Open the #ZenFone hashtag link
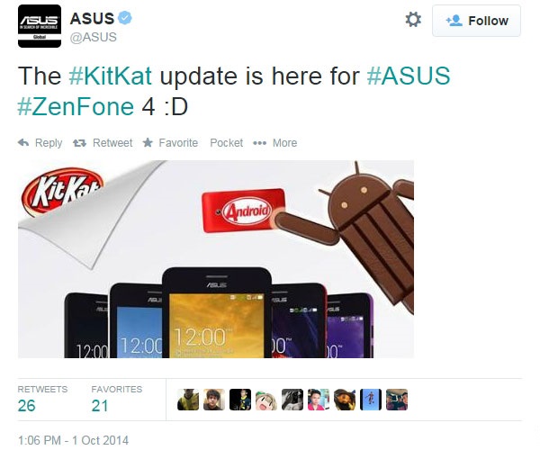Viewport: 540px width, 450px height. [76, 106]
